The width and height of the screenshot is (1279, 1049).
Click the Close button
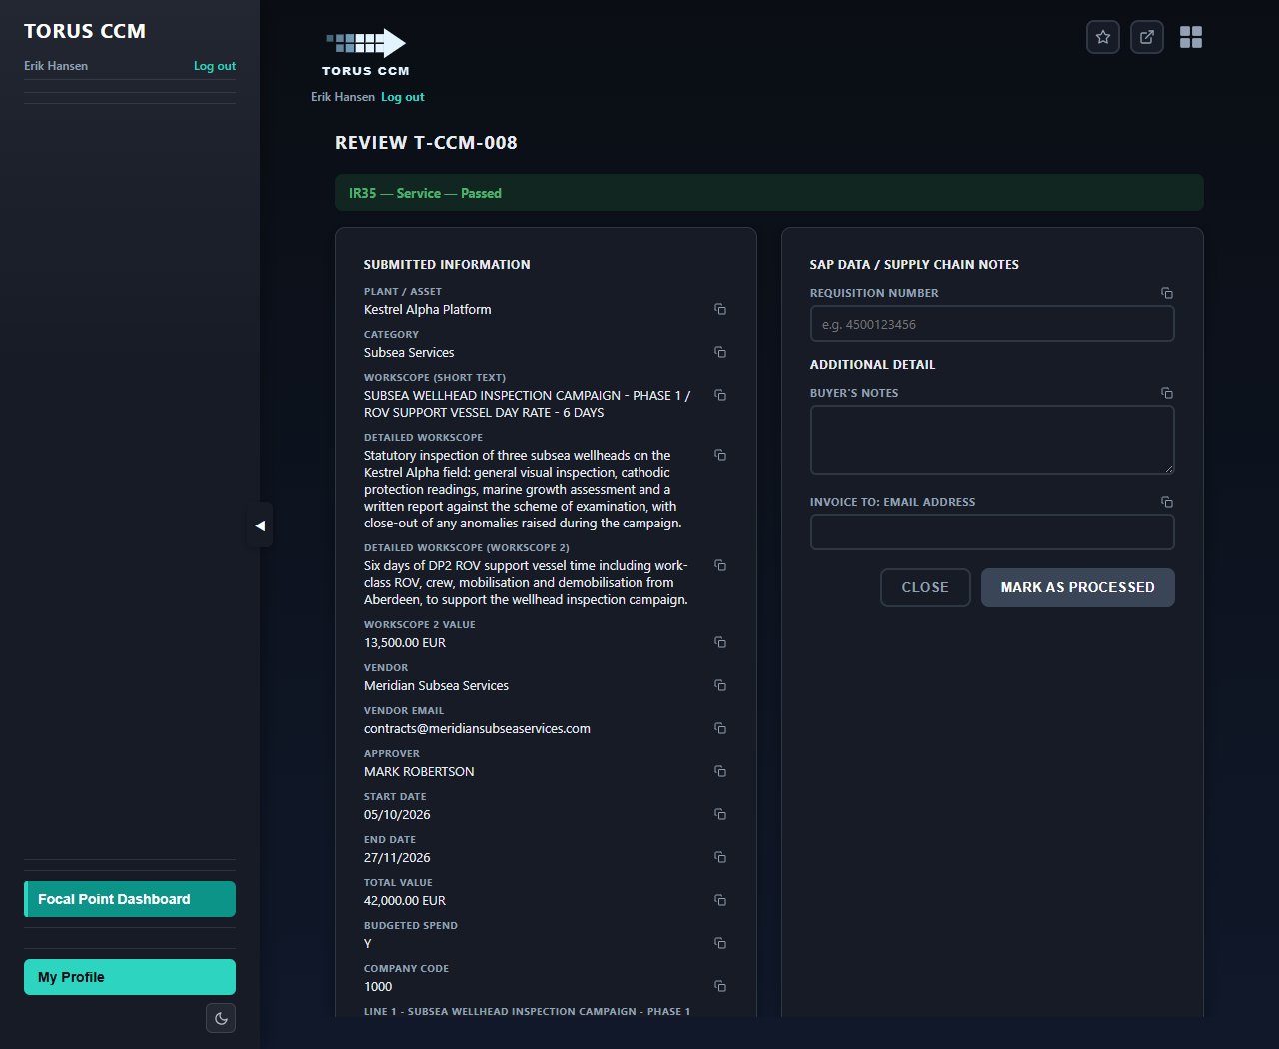click(x=925, y=587)
